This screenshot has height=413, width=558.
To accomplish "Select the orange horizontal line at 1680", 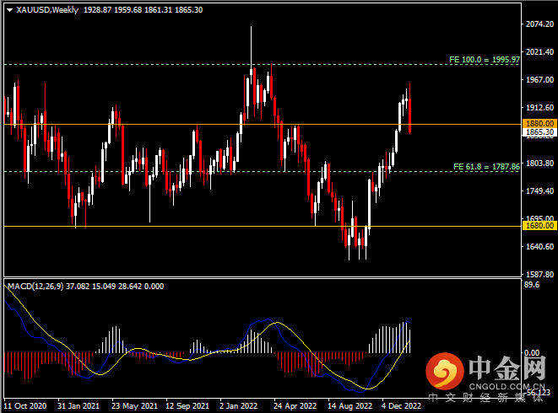I will (253, 226).
